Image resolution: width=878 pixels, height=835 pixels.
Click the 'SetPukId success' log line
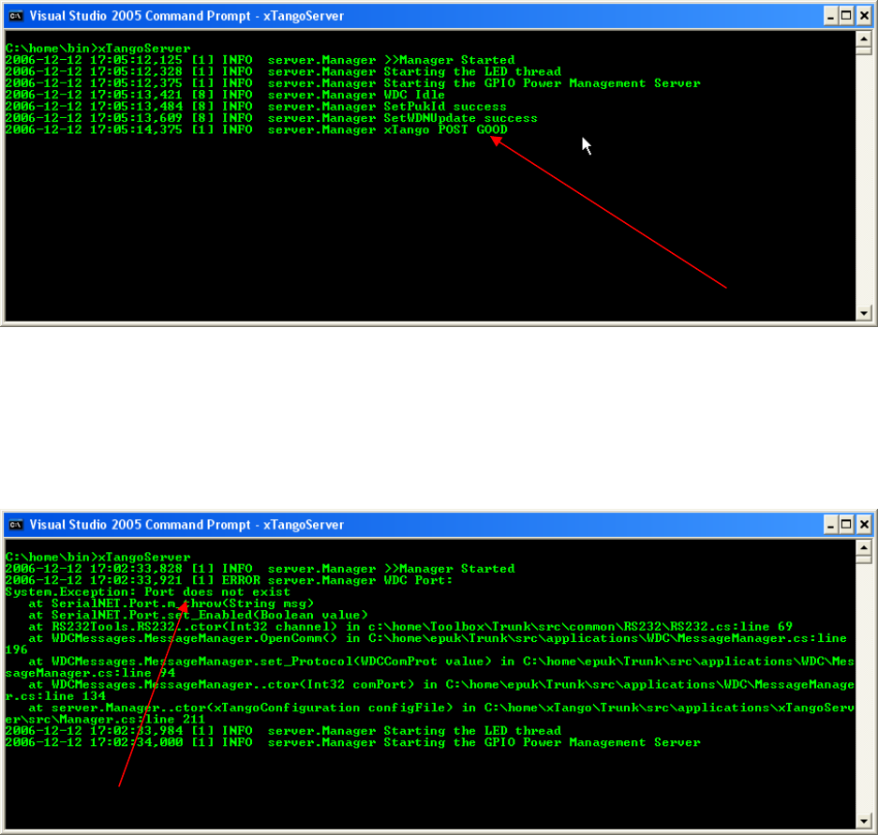[x=256, y=107]
